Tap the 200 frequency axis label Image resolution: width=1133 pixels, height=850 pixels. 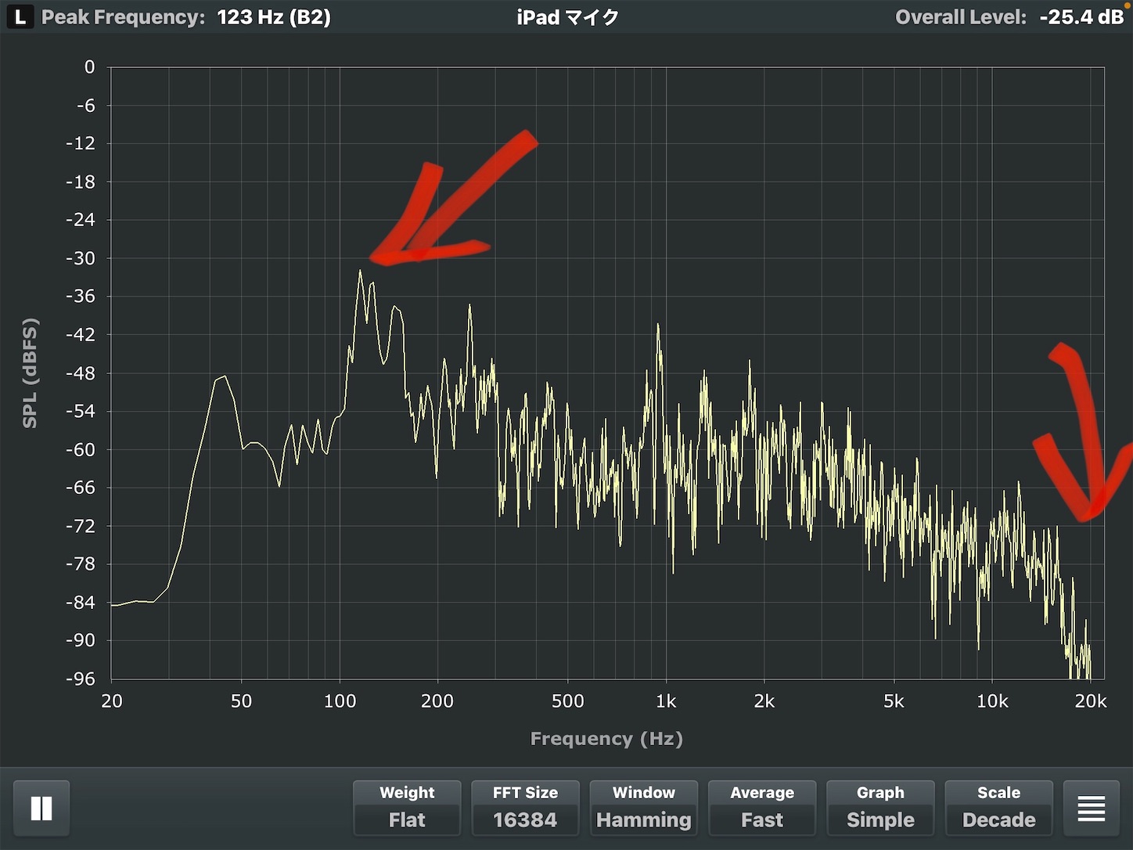(437, 701)
